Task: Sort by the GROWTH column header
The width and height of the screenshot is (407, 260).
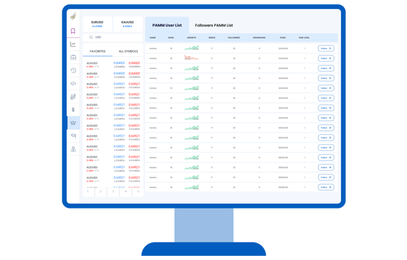Action: click(191, 38)
